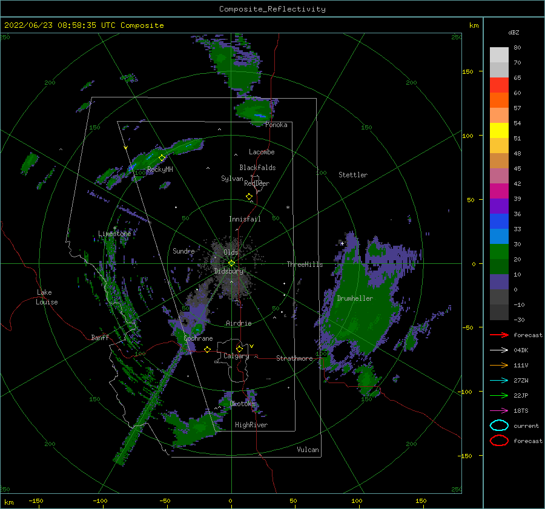Click the Didsbury town label
The height and width of the screenshot is (509, 545).
229,271
